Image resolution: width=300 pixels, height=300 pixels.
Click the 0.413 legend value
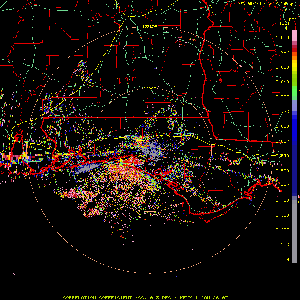282,200
